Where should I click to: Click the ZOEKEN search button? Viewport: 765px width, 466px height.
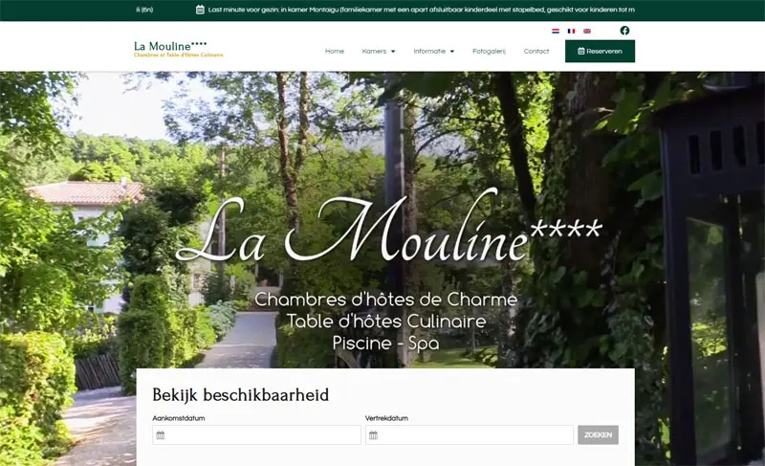599,434
